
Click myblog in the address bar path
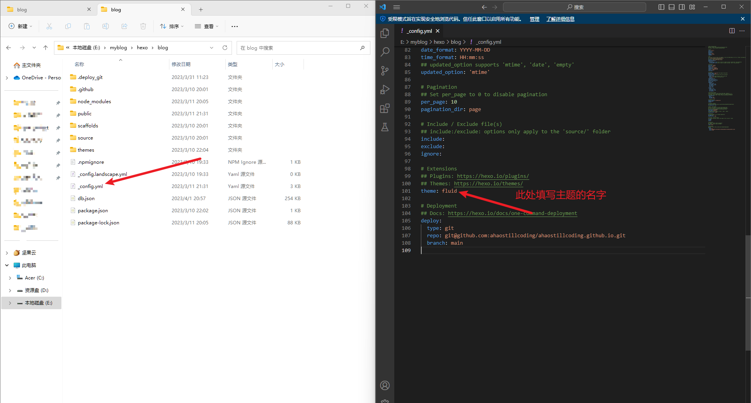[x=119, y=48]
